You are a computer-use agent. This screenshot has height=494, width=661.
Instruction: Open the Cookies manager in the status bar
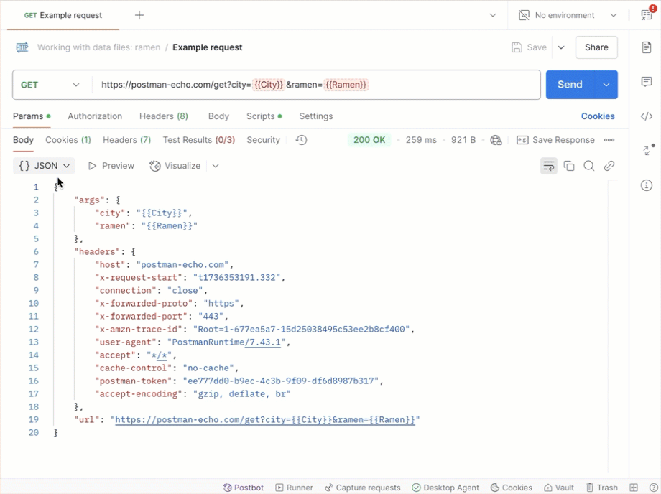(511, 488)
